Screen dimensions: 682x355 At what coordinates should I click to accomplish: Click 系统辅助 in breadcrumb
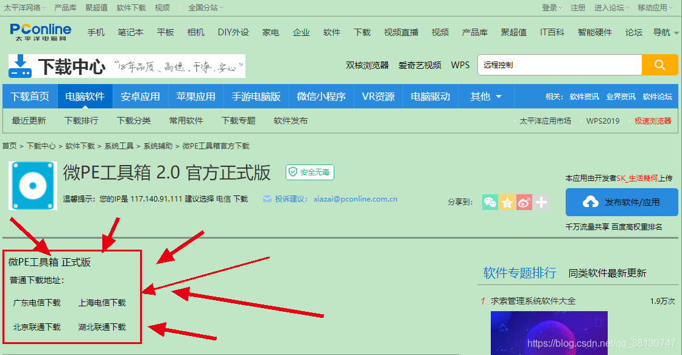[158, 146]
